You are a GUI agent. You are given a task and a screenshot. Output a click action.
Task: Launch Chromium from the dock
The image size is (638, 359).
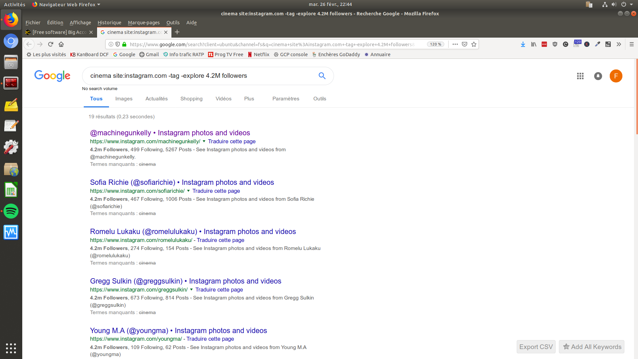click(x=11, y=41)
